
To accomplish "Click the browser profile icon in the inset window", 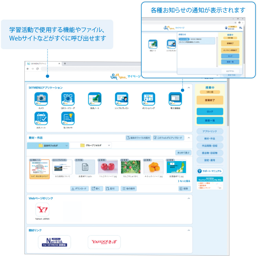I will point(239,23).
